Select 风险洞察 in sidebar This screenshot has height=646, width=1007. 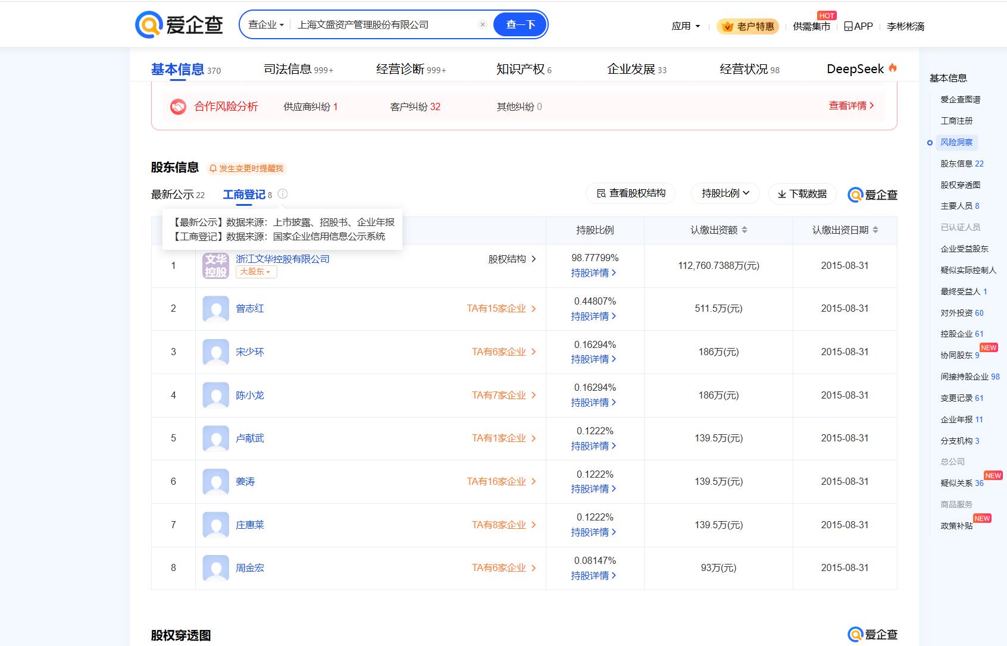click(956, 142)
